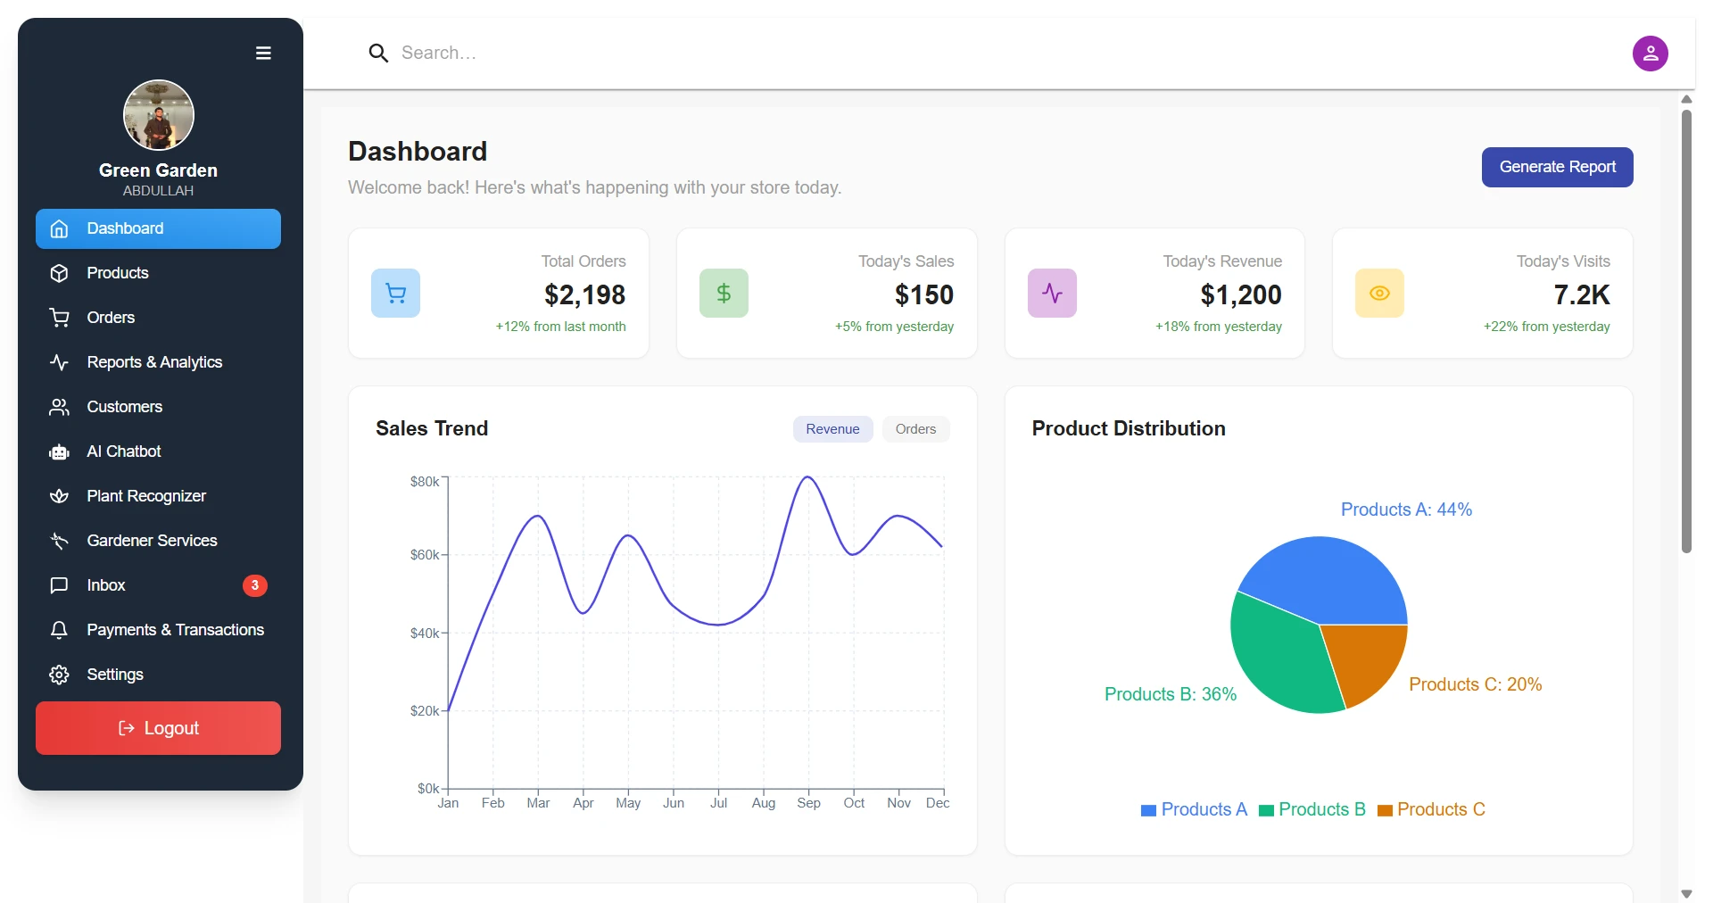The image size is (1713, 903).
Task: Open Reports & Analytics from sidebar
Action: coord(154,362)
